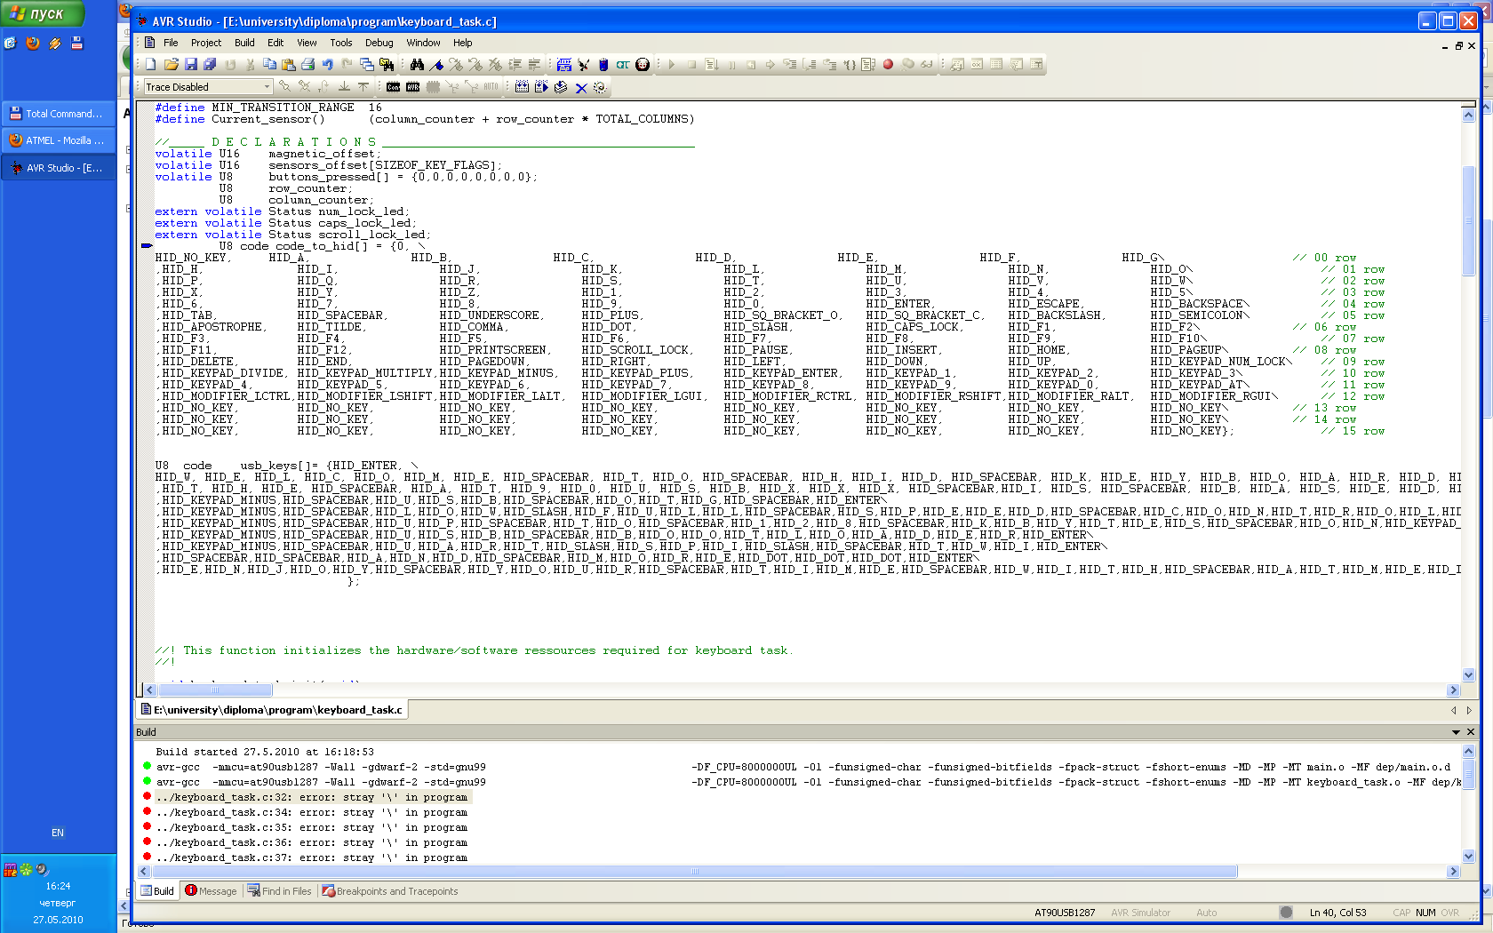This screenshot has height=933, width=1493.
Task: Click the ladybug debug icon
Action: point(643,65)
